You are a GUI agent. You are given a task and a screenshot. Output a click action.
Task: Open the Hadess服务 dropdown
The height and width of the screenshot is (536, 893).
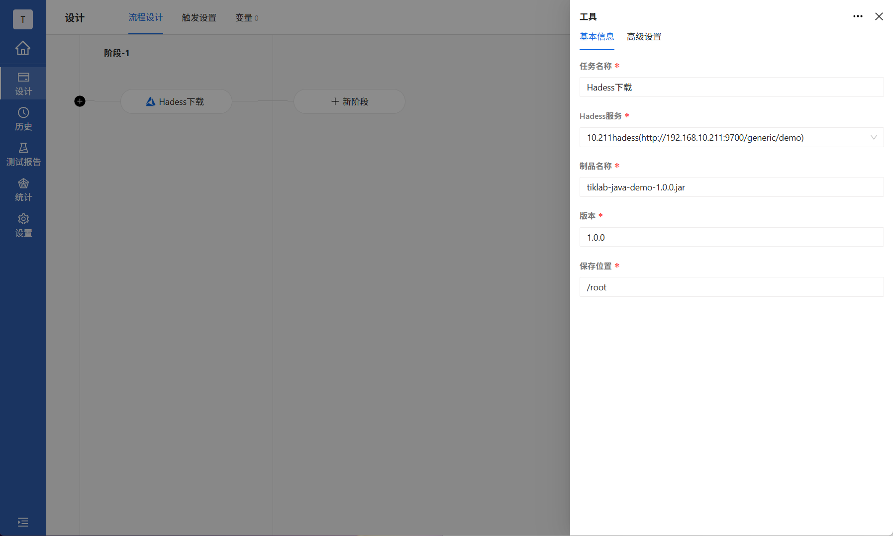click(874, 137)
